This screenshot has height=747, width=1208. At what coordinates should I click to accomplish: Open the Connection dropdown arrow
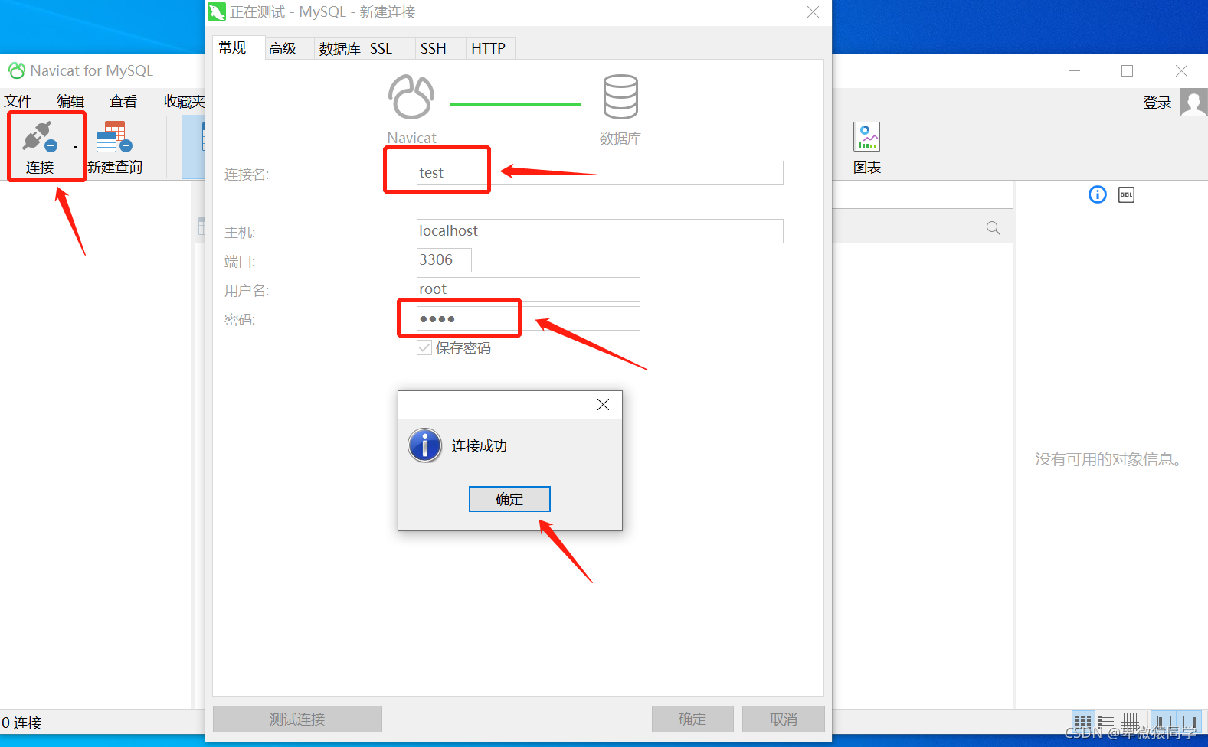[75, 147]
